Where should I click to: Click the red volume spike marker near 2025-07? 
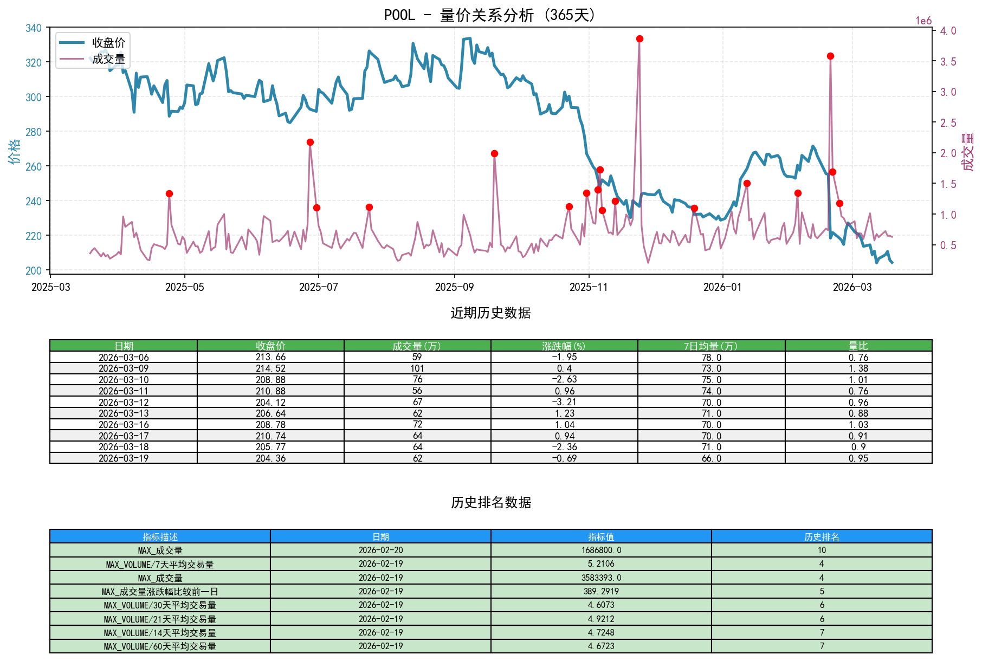coord(311,142)
